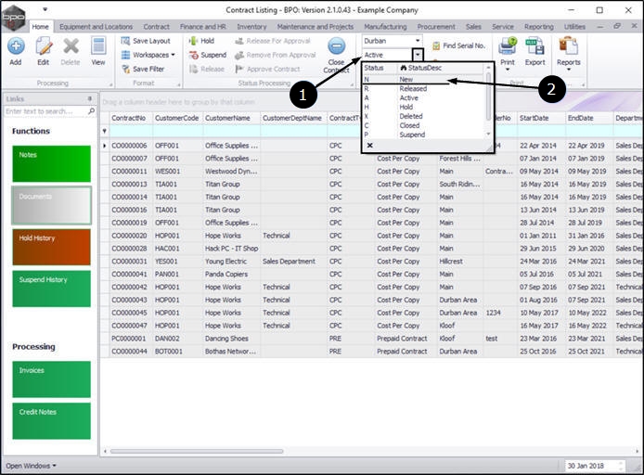The height and width of the screenshot is (475, 644).
Task: Click the Suspend contract icon
Action: (192, 56)
